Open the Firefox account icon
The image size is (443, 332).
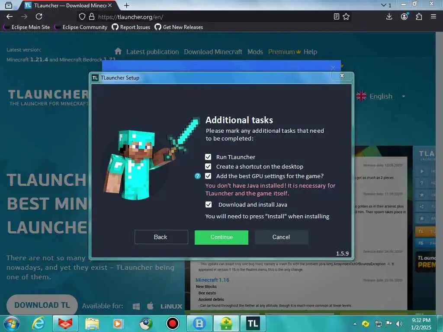click(x=404, y=17)
